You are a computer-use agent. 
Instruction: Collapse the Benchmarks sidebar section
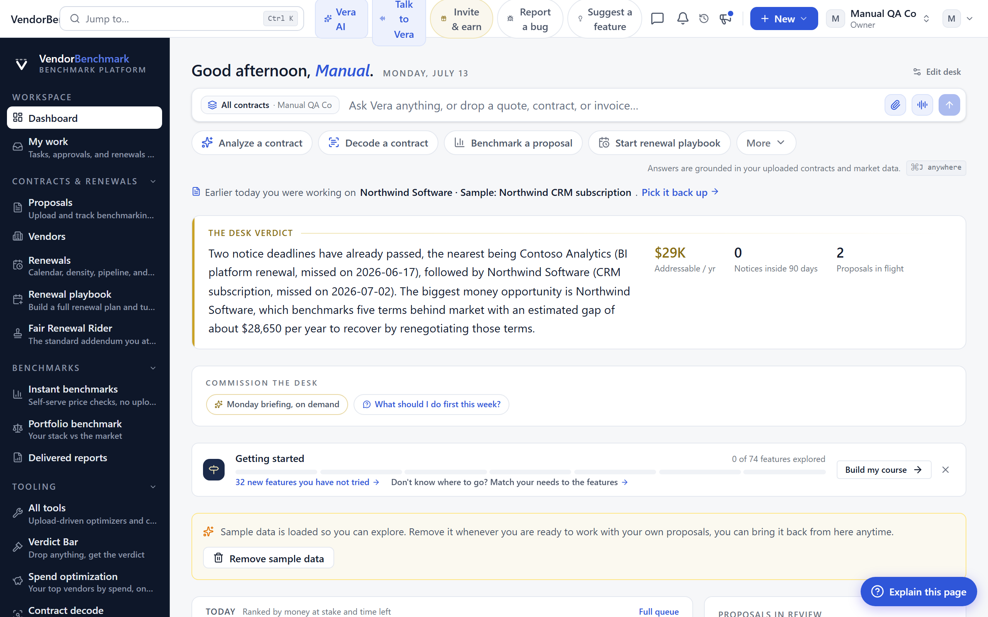(x=153, y=368)
